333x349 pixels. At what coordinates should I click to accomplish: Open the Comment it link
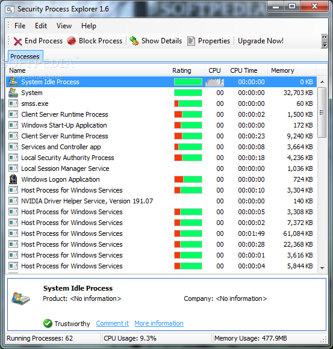(x=112, y=323)
